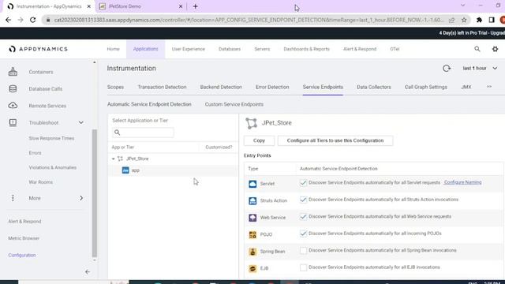
Task: Click the Struts Action icon
Action: [252, 200]
